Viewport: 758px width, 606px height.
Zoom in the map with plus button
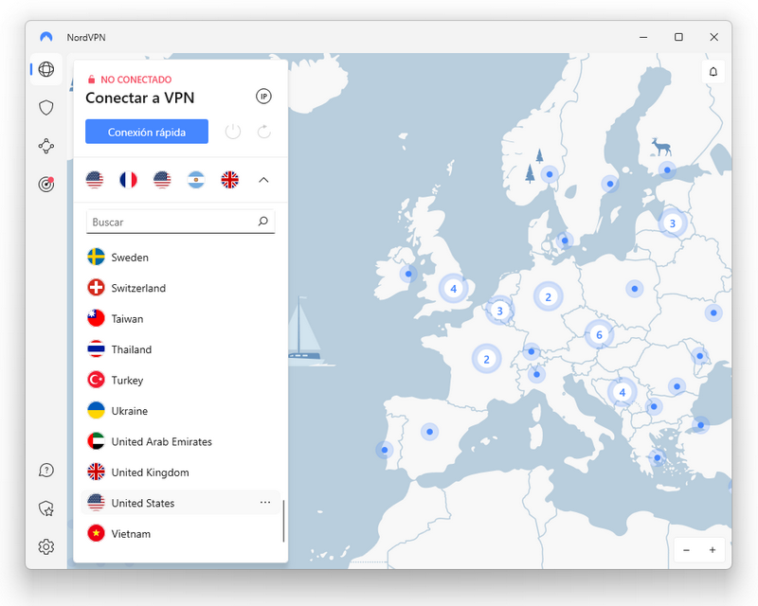pos(713,550)
